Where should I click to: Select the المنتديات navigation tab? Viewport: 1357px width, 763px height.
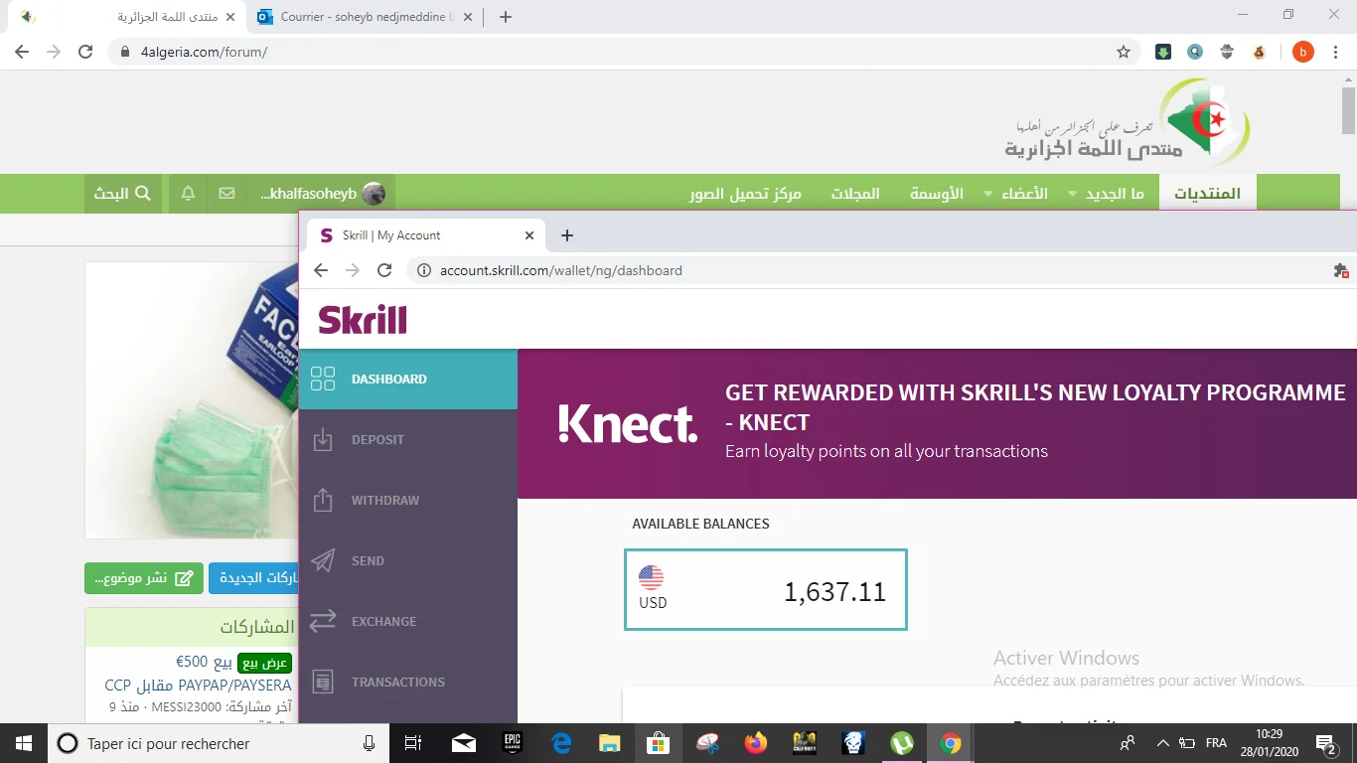coord(1207,194)
